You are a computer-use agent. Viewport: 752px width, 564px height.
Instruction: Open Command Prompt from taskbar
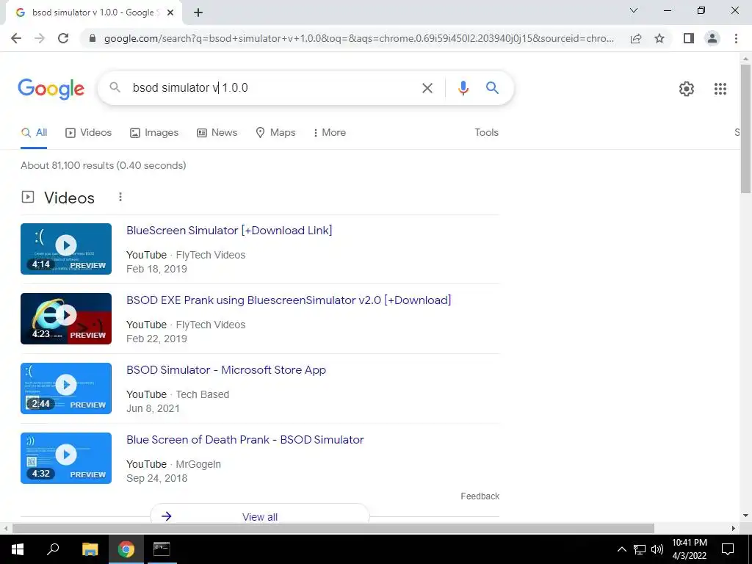click(162, 549)
